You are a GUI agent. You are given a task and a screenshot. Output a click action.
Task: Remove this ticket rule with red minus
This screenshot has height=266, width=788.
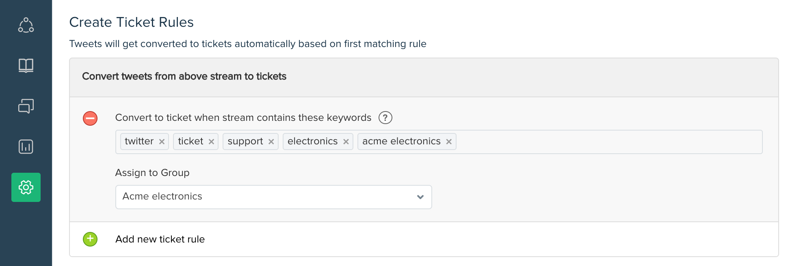point(90,118)
